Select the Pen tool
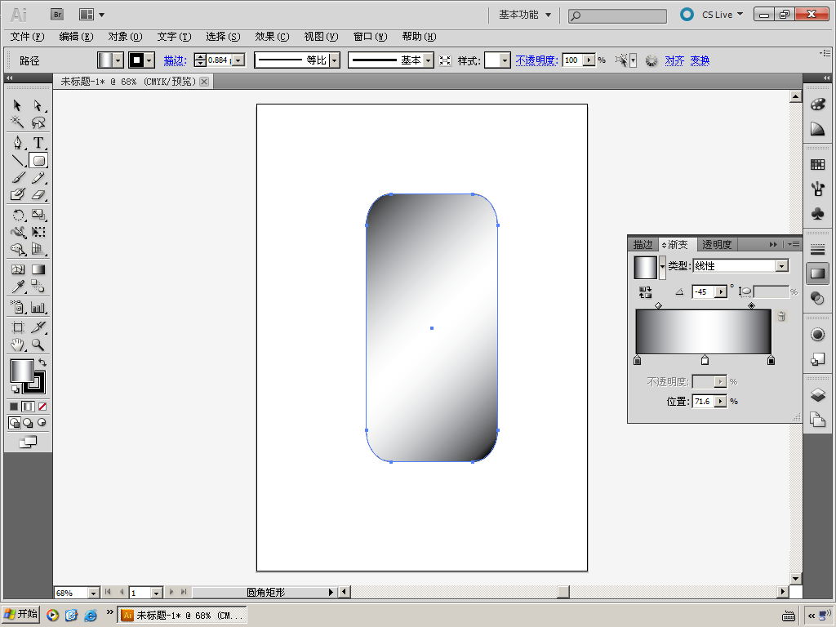This screenshot has width=836, height=627. click(x=17, y=143)
